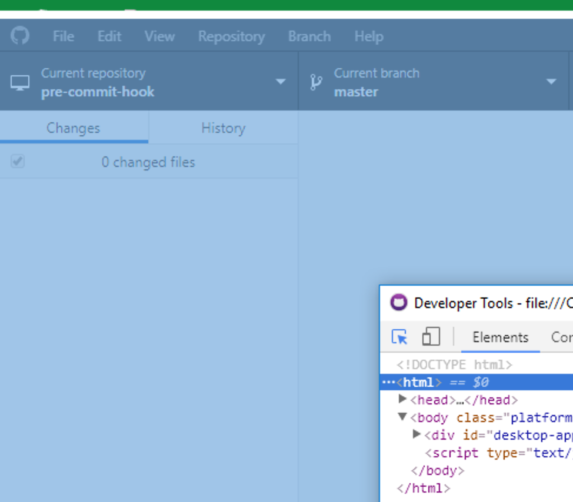Select the highlighted <html> node

click(477, 382)
